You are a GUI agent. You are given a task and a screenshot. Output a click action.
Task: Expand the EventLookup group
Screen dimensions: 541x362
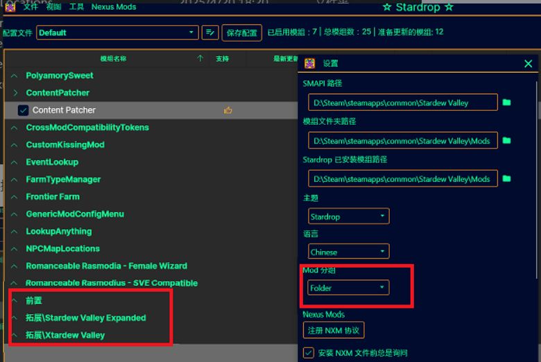[x=14, y=162]
